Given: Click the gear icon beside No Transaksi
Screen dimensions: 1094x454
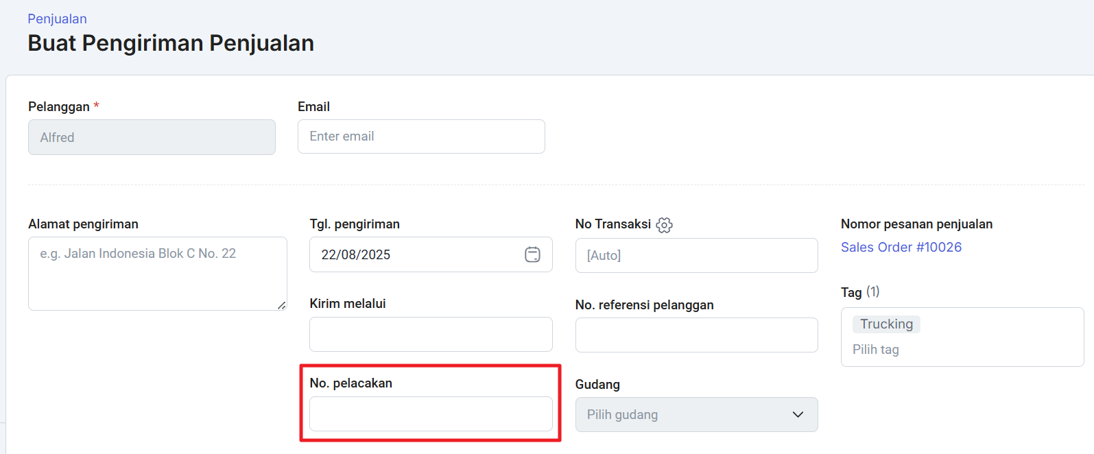Looking at the screenshot, I should (664, 225).
